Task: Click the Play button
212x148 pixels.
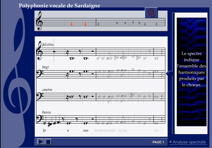Action: 40,142
